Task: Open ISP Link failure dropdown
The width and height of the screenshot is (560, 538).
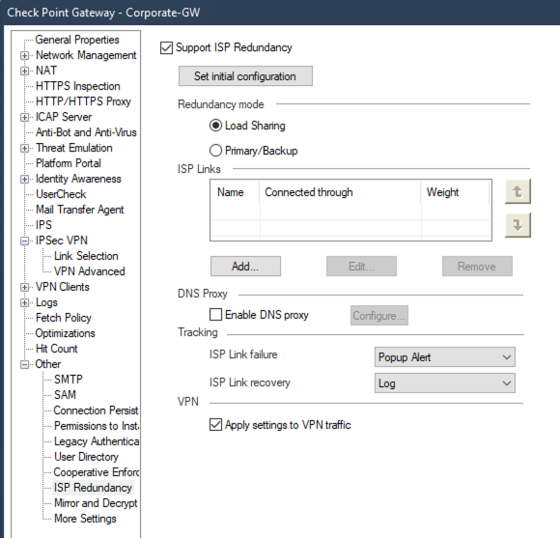Action: (x=445, y=356)
